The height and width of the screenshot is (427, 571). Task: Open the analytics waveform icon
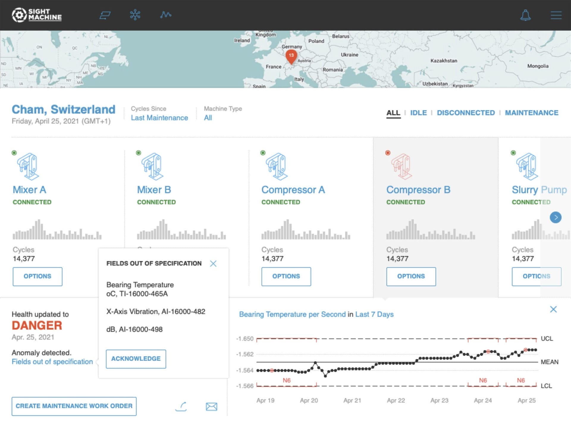coord(166,15)
